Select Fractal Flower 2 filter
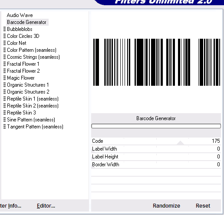Viewport: 224px width, 215px height. [x=23, y=71]
